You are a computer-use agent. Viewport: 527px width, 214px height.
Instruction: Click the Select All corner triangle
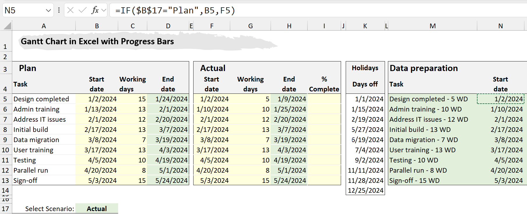pos(7,26)
